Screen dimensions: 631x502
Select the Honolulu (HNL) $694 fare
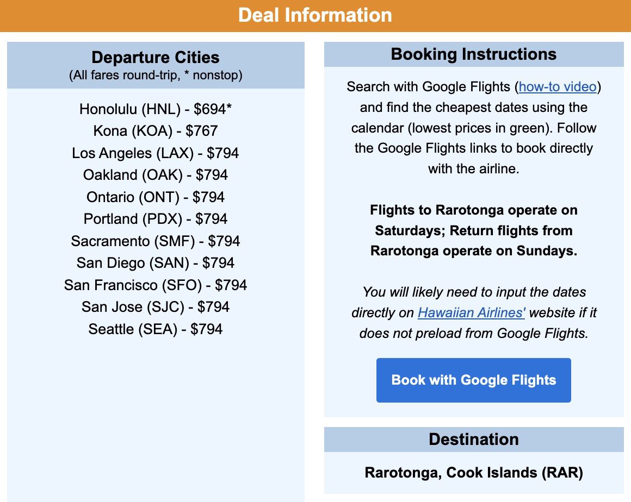[154, 109]
